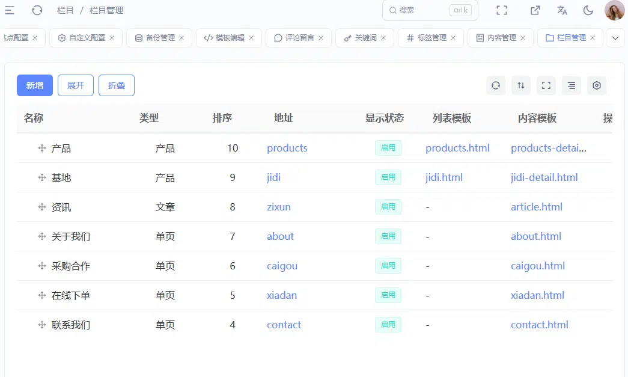The height and width of the screenshot is (377, 628).
Task: Open the table column settings
Action: click(597, 85)
